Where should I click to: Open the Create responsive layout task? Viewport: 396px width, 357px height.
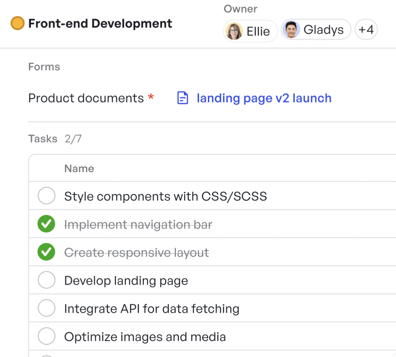pyautogui.click(x=137, y=252)
